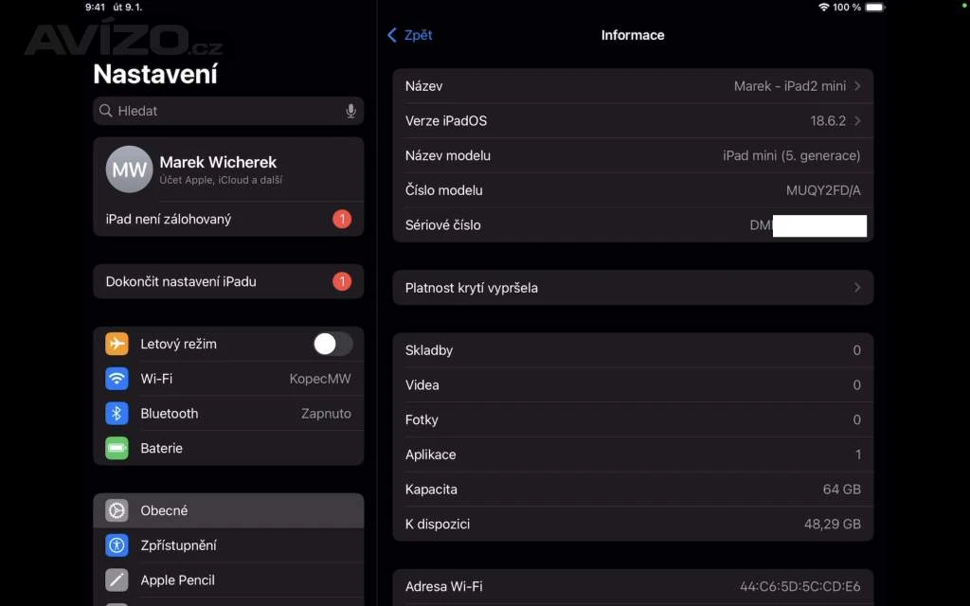Focus the Hledat search field

pyautogui.click(x=228, y=111)
